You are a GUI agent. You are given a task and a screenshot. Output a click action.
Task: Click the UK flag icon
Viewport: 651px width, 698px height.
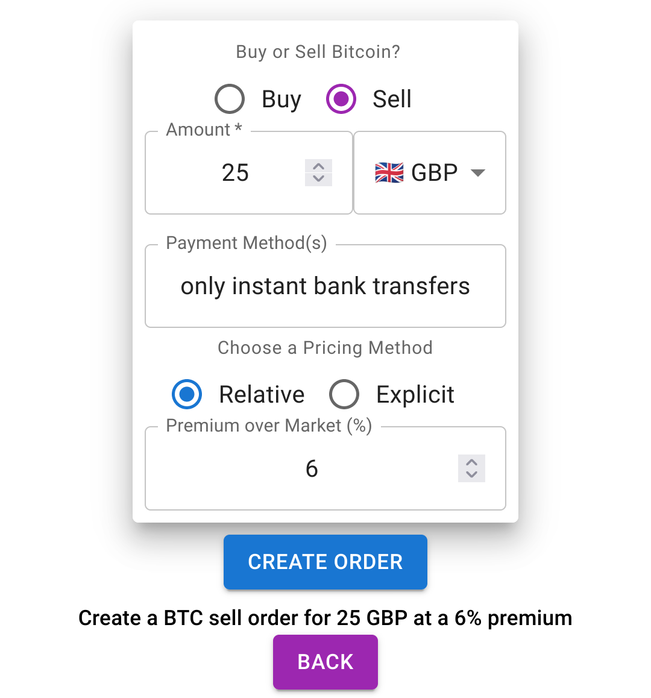(389, 173)
